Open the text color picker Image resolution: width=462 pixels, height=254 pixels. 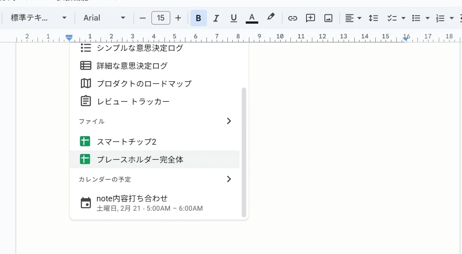click(x=252, y=18)
